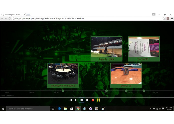Open the 'not everyone made it' photo thumbnail
The width and height of the screenshot is (174, 124).
[63, 74]
